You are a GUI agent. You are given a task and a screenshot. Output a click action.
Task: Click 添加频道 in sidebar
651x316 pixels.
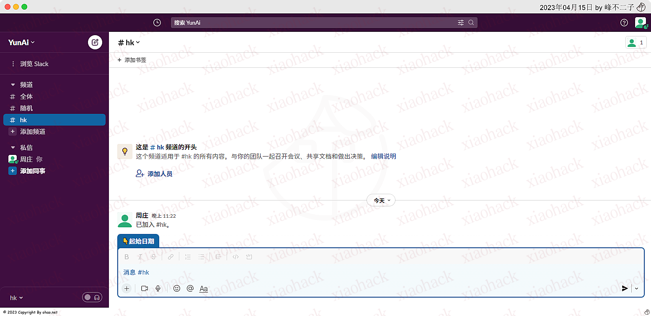33,131
